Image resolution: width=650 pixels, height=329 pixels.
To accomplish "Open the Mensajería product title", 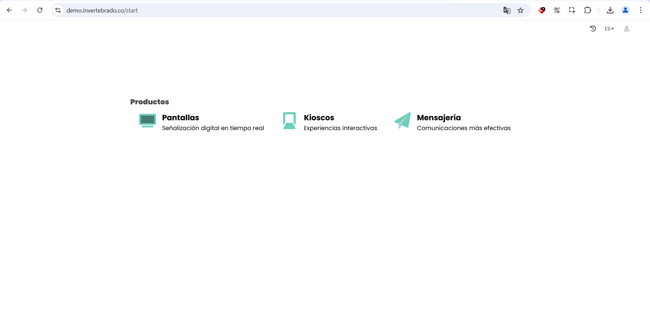I will [439, 118].
